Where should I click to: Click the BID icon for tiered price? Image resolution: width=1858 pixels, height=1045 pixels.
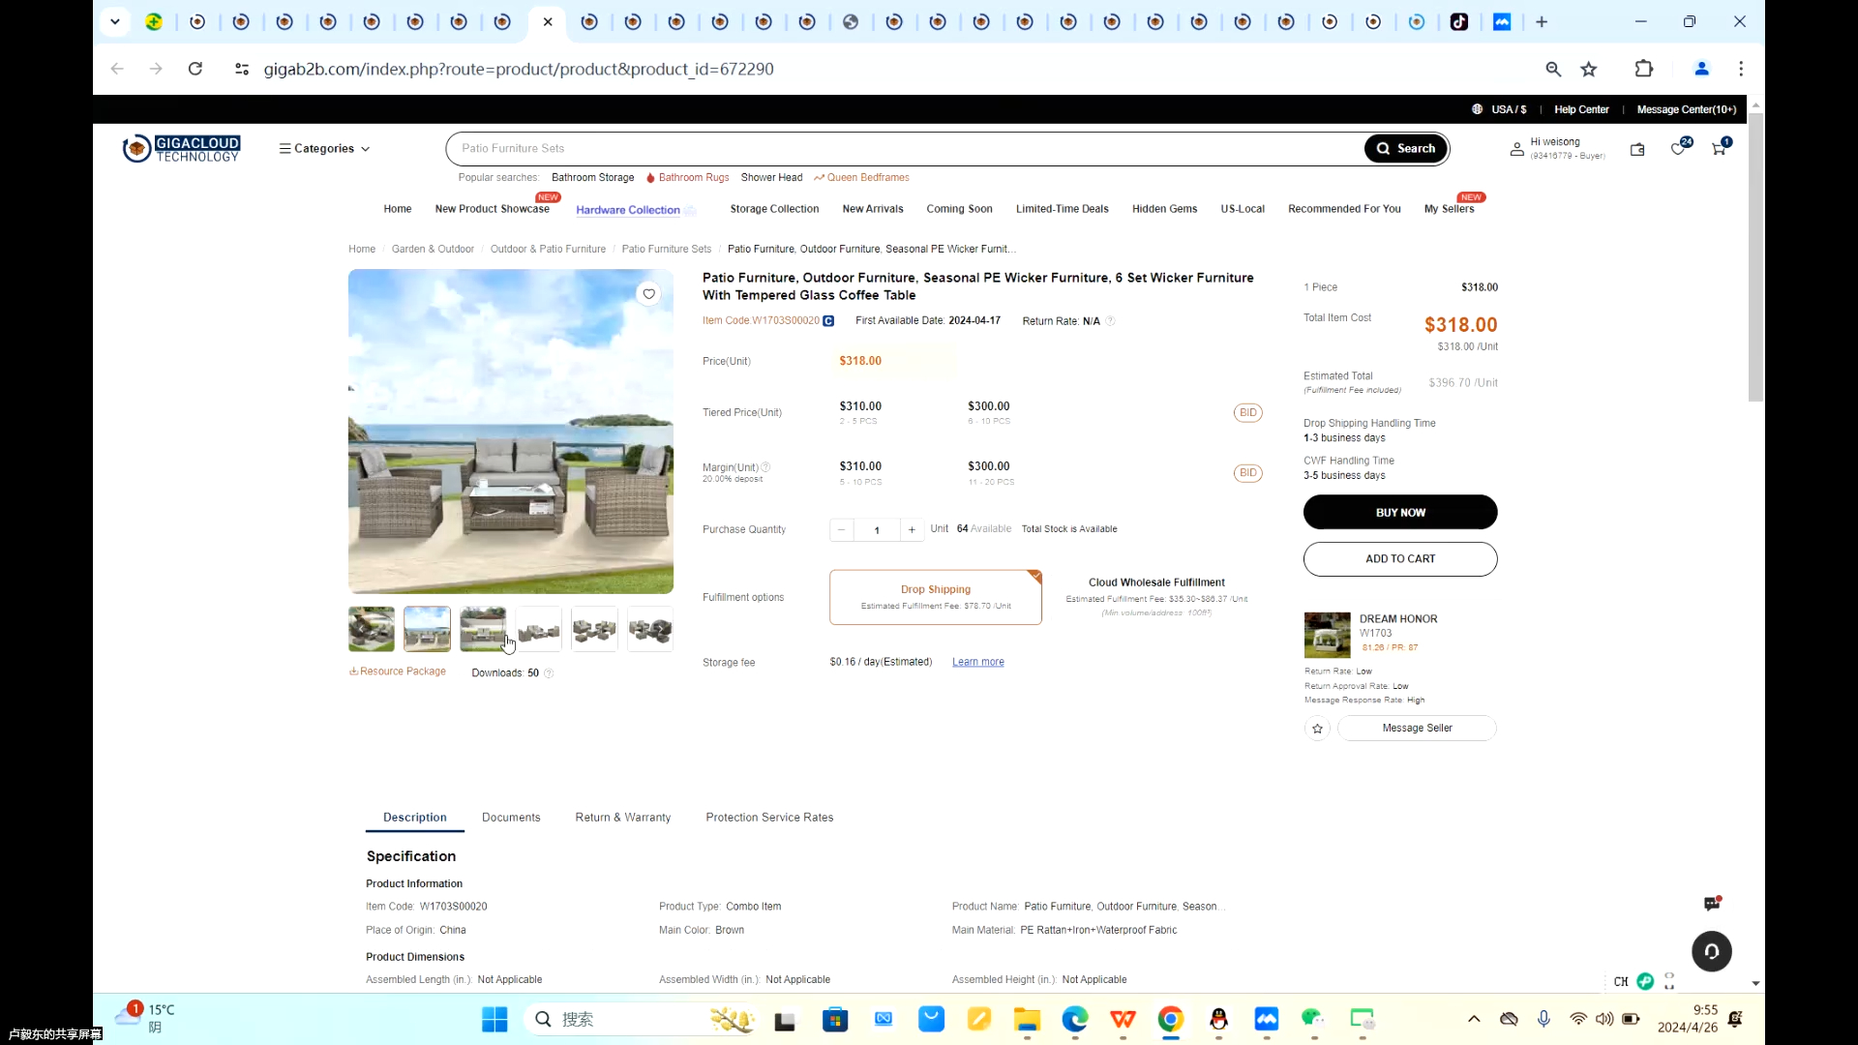tap(1249, 412)
